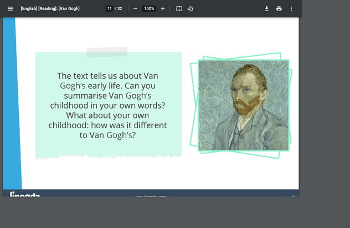Open the three-dot more actions menu
The height and width of the screenshot is (228, 350).
pos(291,9)
